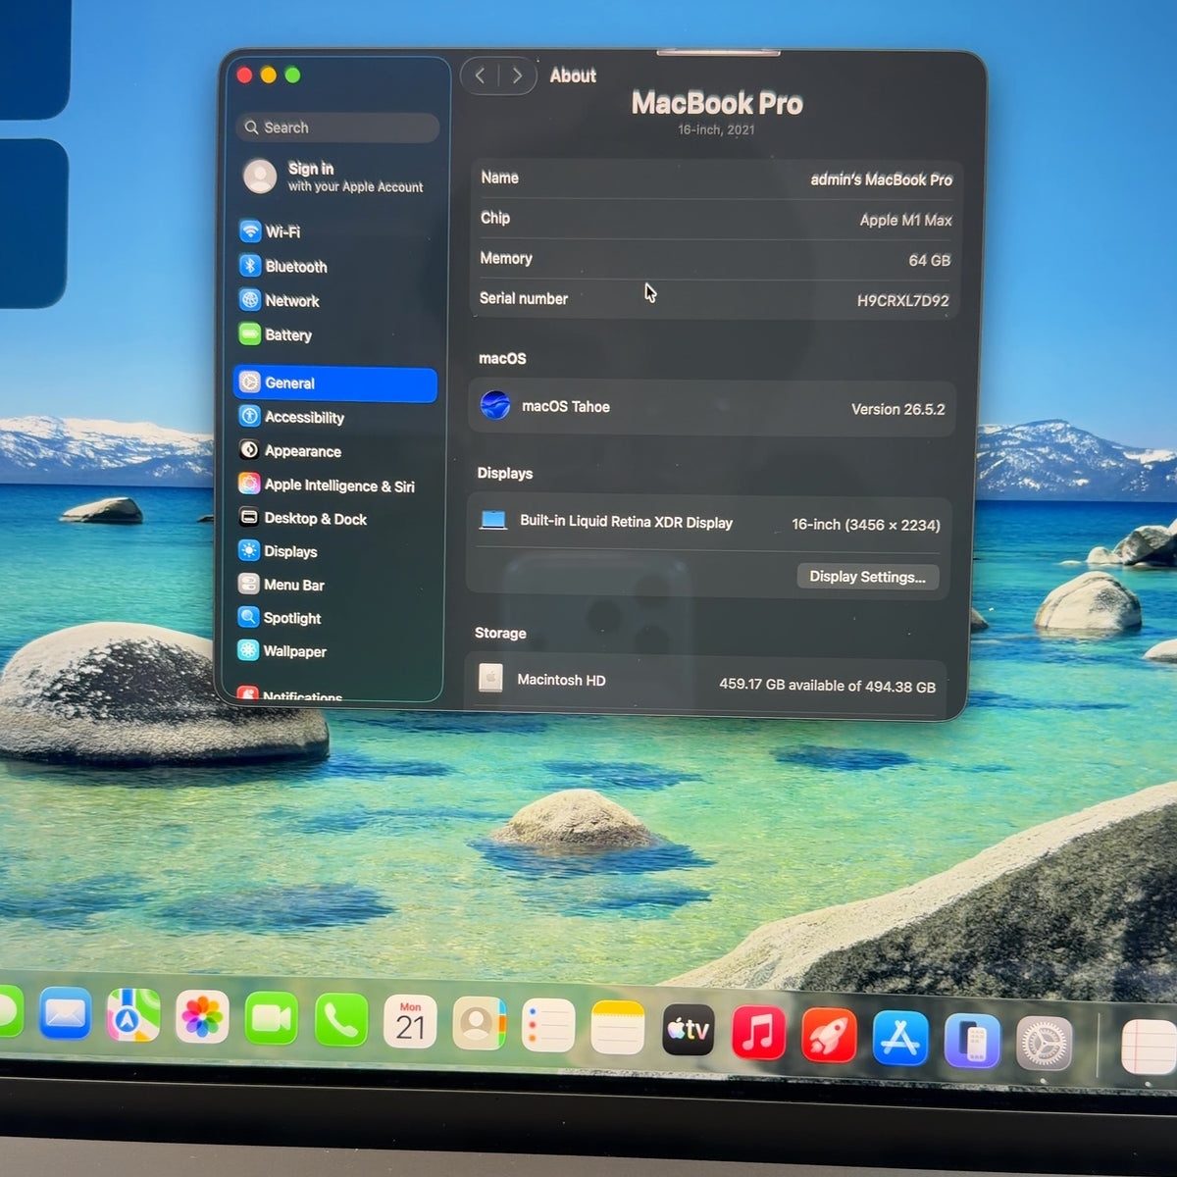The height and width of the screenshot is (1177, 1177).
Task: Click the Macintosh HD drive icon
Action: [490, 678]
